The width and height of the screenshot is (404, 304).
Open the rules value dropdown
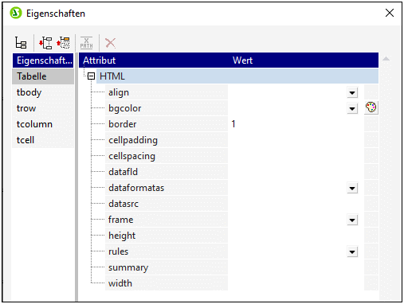click(x=352, y=251)
